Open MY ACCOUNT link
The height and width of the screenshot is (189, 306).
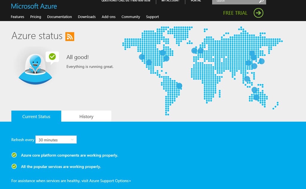pos(170,1)
